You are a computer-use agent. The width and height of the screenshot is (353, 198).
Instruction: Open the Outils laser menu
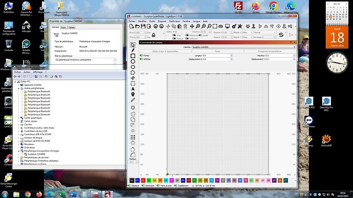click(174, 21)
